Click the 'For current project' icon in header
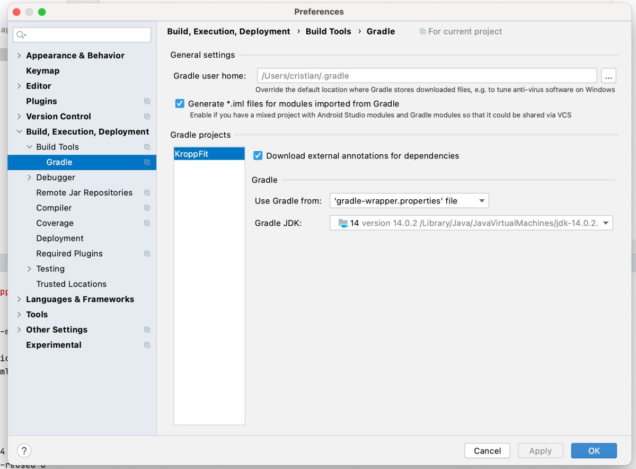Image resolution: width=636 pixels, height=469 pixels. coord(422,32)
